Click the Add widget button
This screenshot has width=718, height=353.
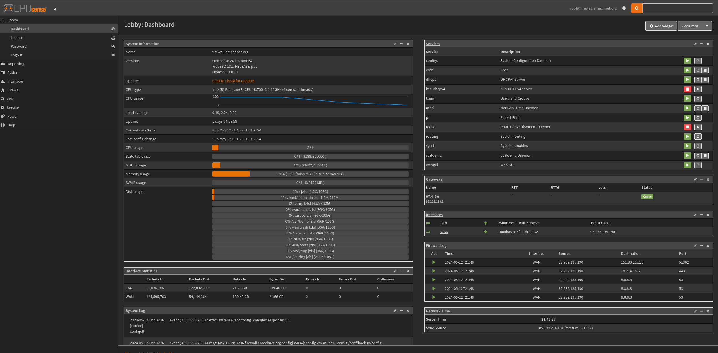pyautogui.click(x=661, y=26)
